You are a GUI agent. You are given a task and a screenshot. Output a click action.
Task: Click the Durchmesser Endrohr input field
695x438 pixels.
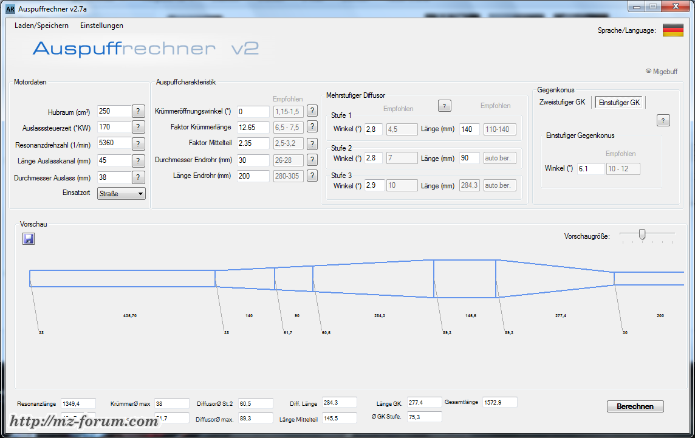tap(253, 160)
